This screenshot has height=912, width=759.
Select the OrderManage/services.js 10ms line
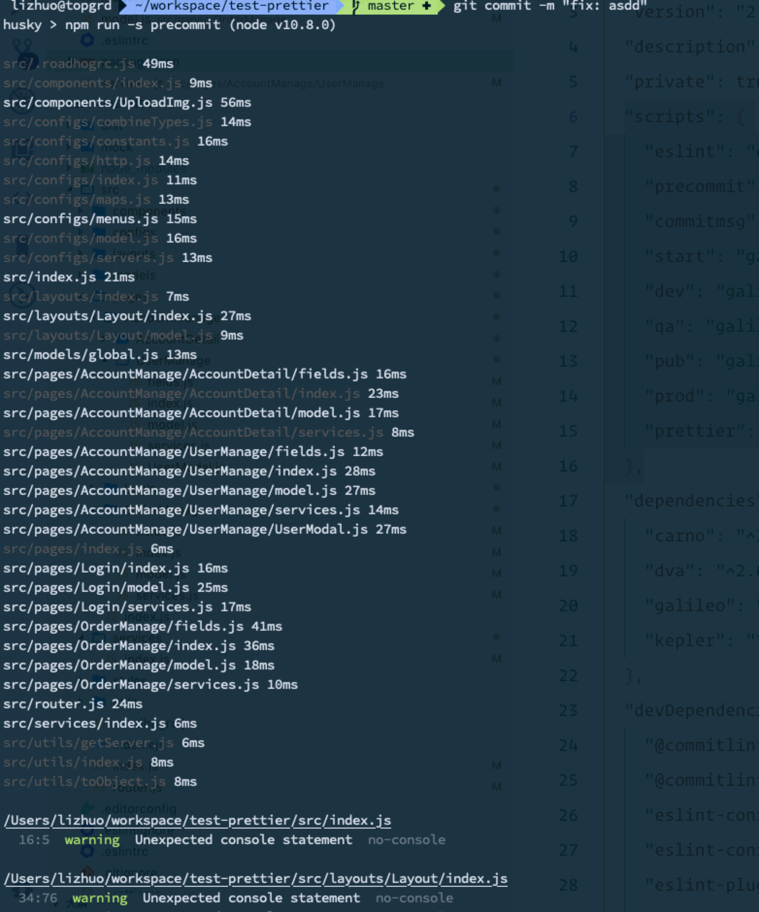(150, 684)
